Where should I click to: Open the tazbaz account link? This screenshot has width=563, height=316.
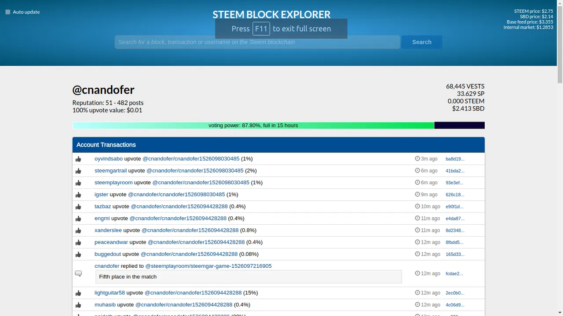(x=102, y=206)
